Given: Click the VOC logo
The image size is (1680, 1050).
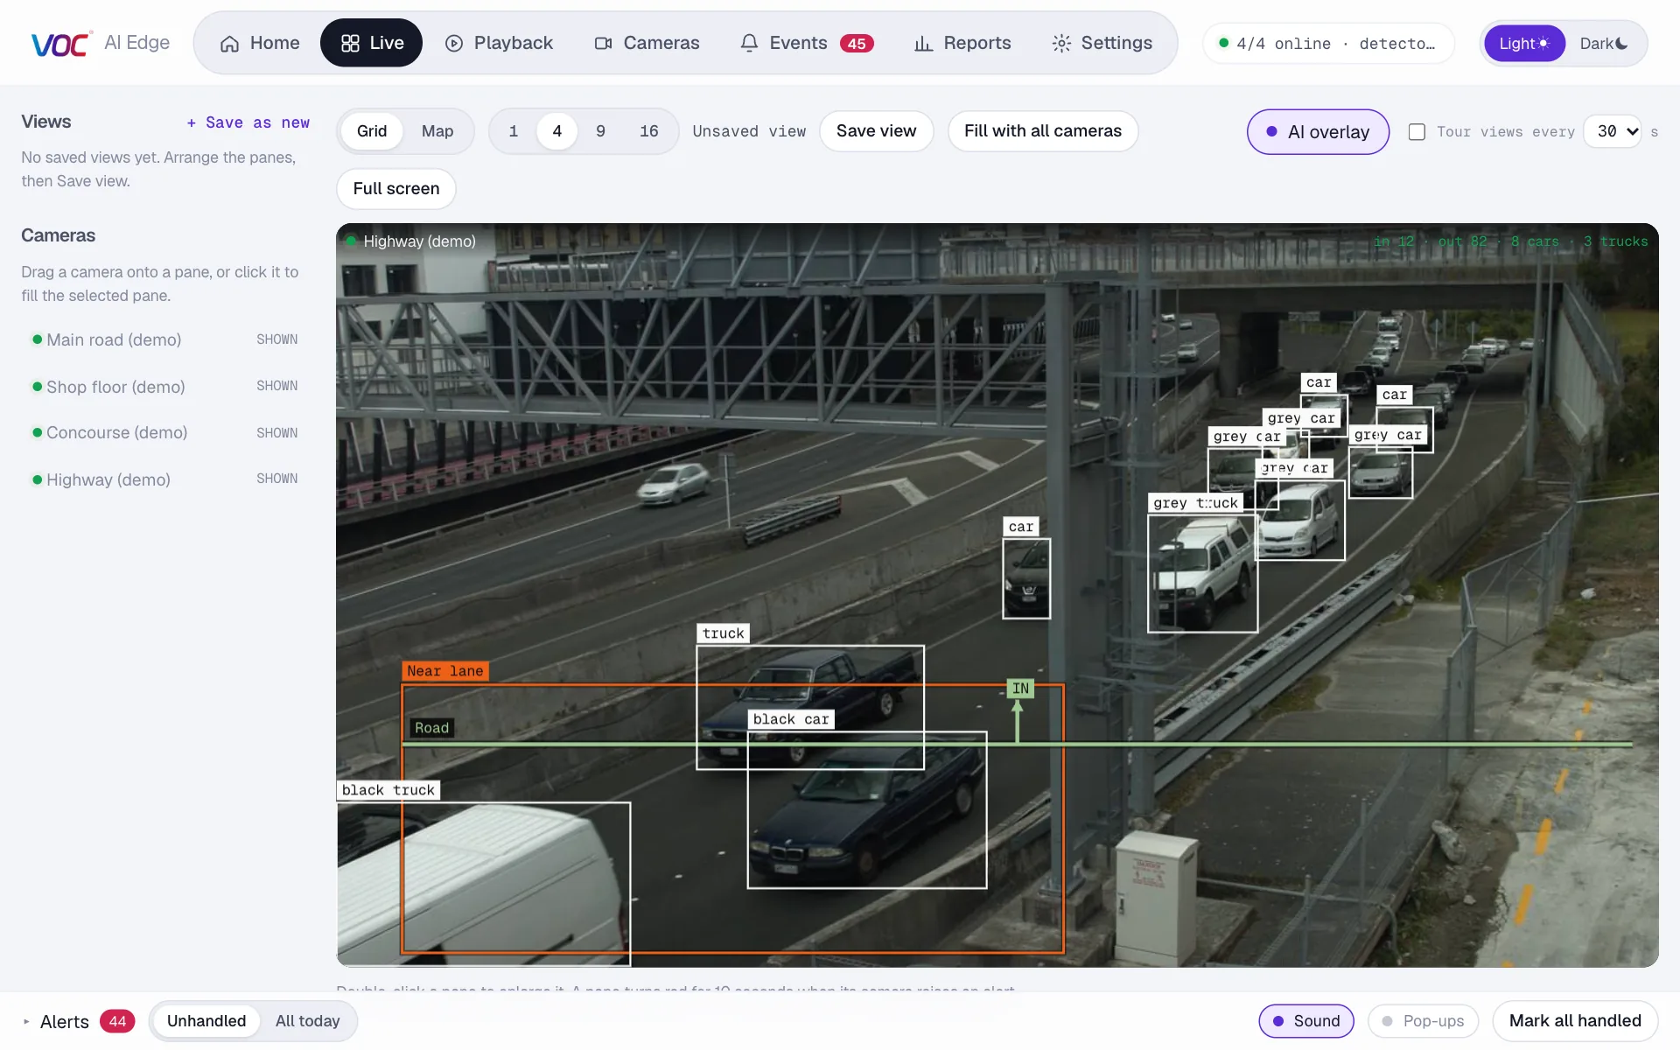Looking at the screenshot, I should [61, 44].
